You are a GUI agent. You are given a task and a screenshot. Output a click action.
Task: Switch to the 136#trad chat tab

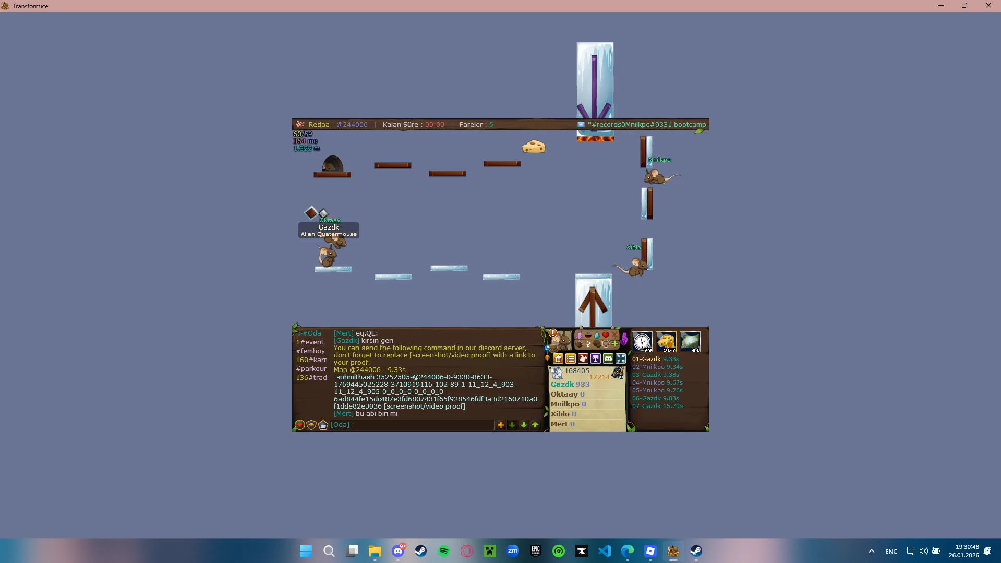pyautogui.click(x=311, y=378)
